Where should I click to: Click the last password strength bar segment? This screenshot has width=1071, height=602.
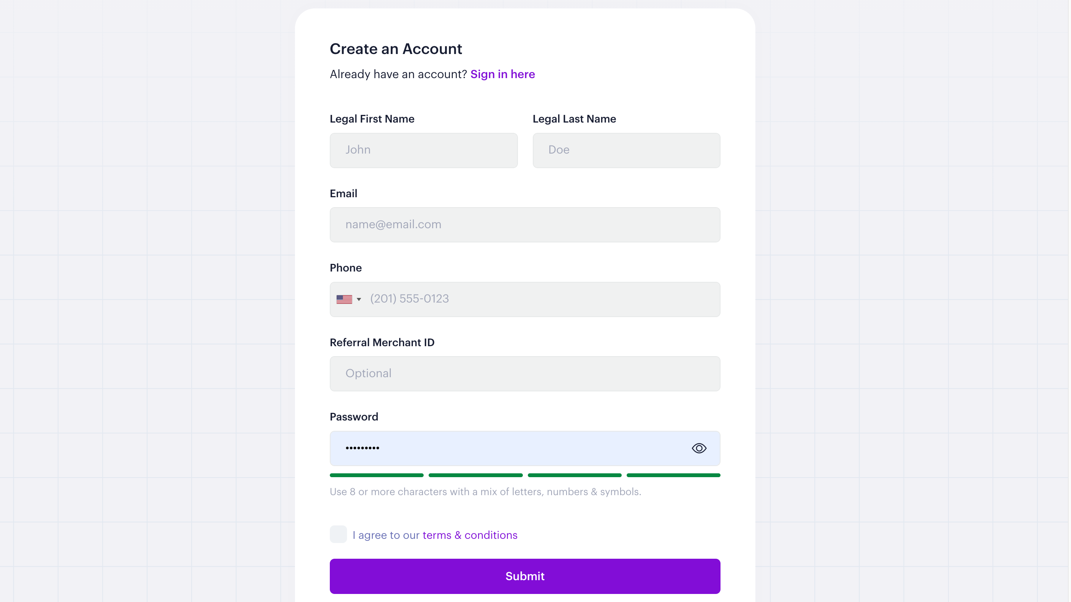pos(673,475)
